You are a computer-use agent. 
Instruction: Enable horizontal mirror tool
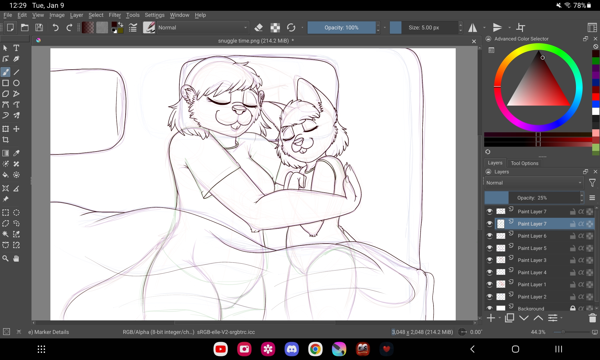[473, 28]
